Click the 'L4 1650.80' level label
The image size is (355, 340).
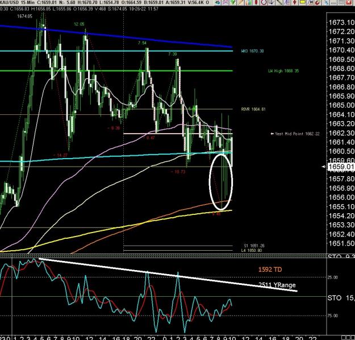pos(252,251)
